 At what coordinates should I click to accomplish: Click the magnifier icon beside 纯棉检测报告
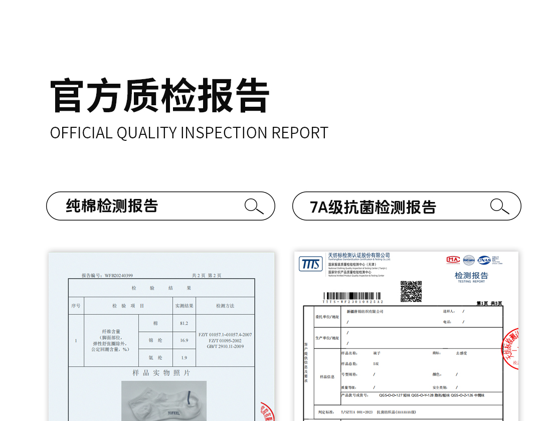pos(254,206)
